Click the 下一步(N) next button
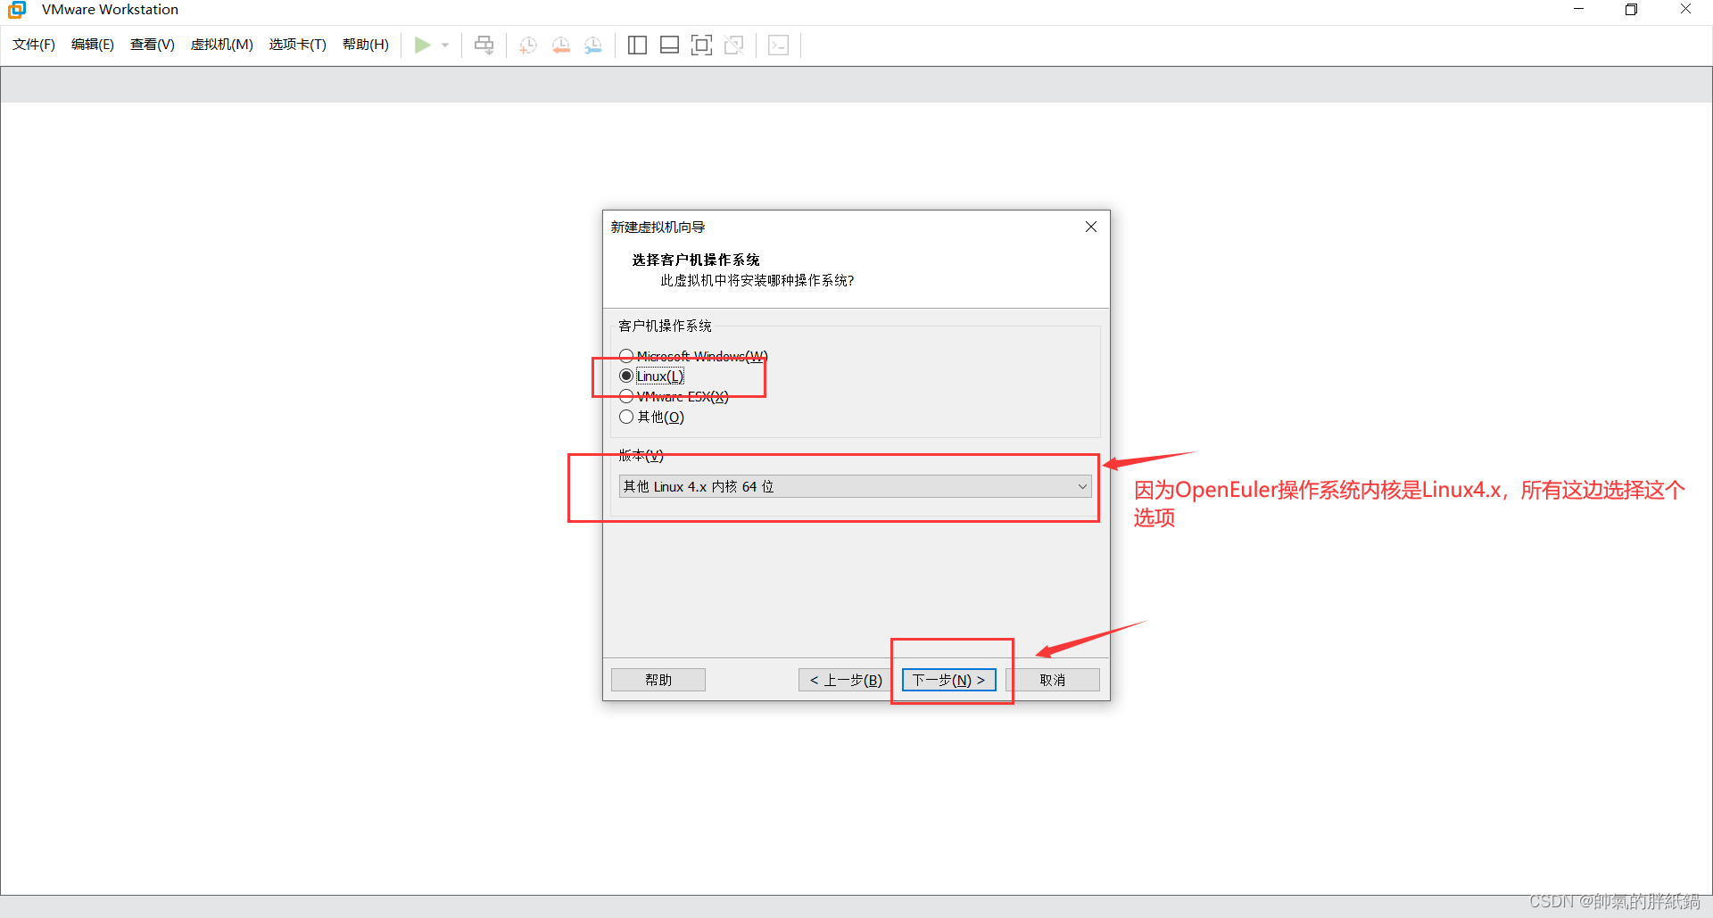 [948, 680]
